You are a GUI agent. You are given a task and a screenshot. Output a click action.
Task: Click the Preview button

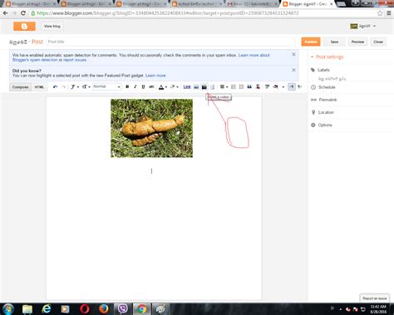click(357, 42)
